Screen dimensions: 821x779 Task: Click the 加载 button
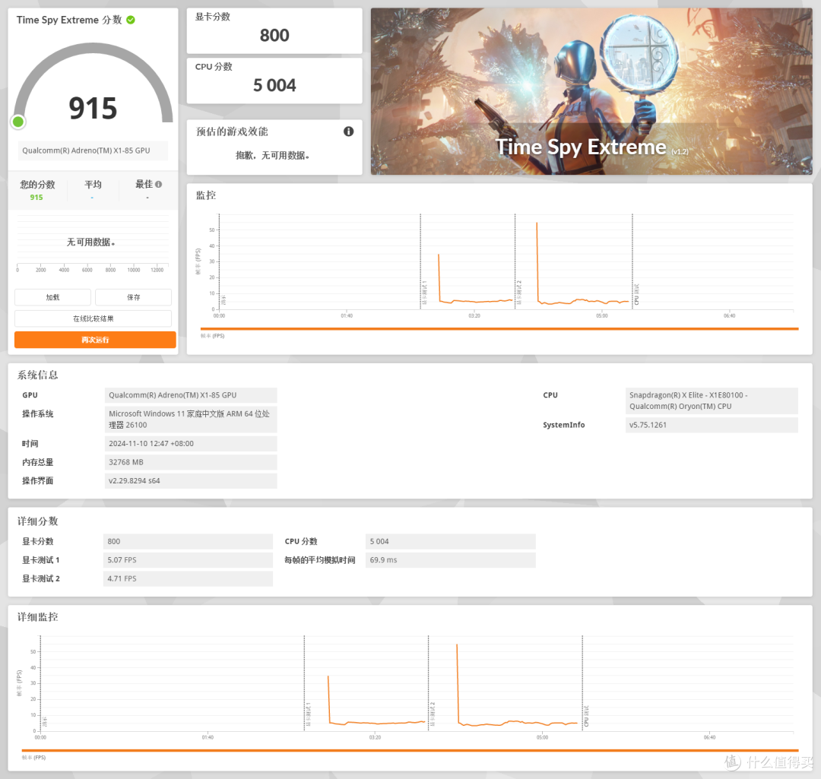pos(53,297)
